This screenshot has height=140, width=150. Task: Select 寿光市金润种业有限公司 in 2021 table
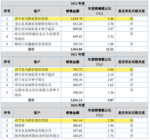pos(37,85)
